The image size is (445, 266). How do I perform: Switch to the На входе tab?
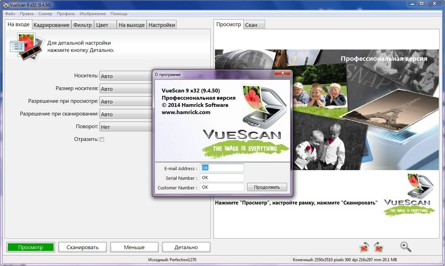pyautogui.click(x=19, y=24)
